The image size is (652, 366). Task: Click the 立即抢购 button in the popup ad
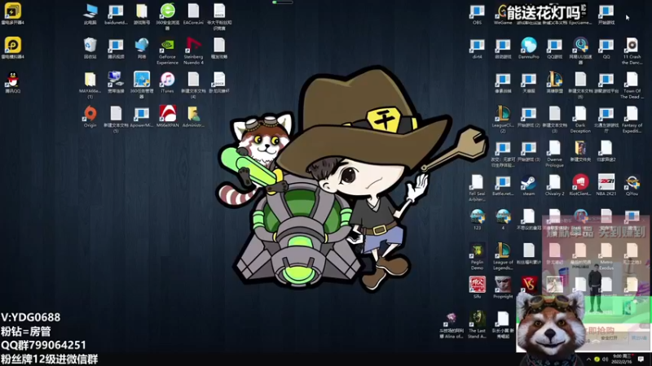601,330
